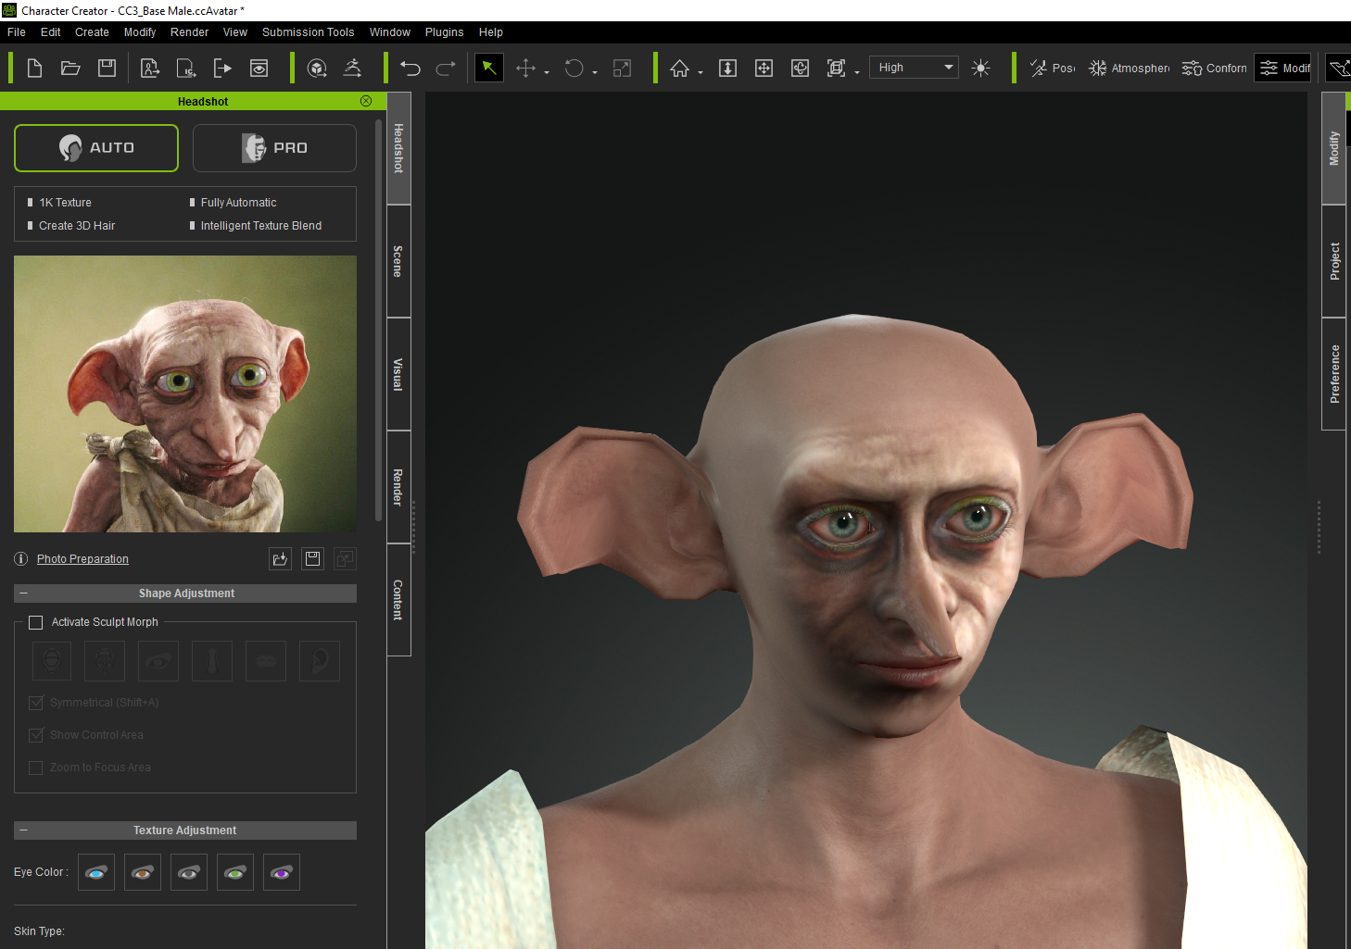Switch to the Project tab on the right
This screenshot has height=949, width=1351.
(x=1334, y=261)
